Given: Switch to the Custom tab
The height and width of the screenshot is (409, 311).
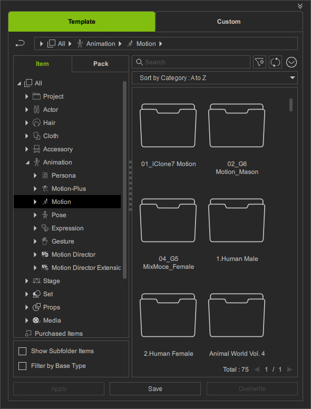Looking at the screenshot, I should click(229, 22).
